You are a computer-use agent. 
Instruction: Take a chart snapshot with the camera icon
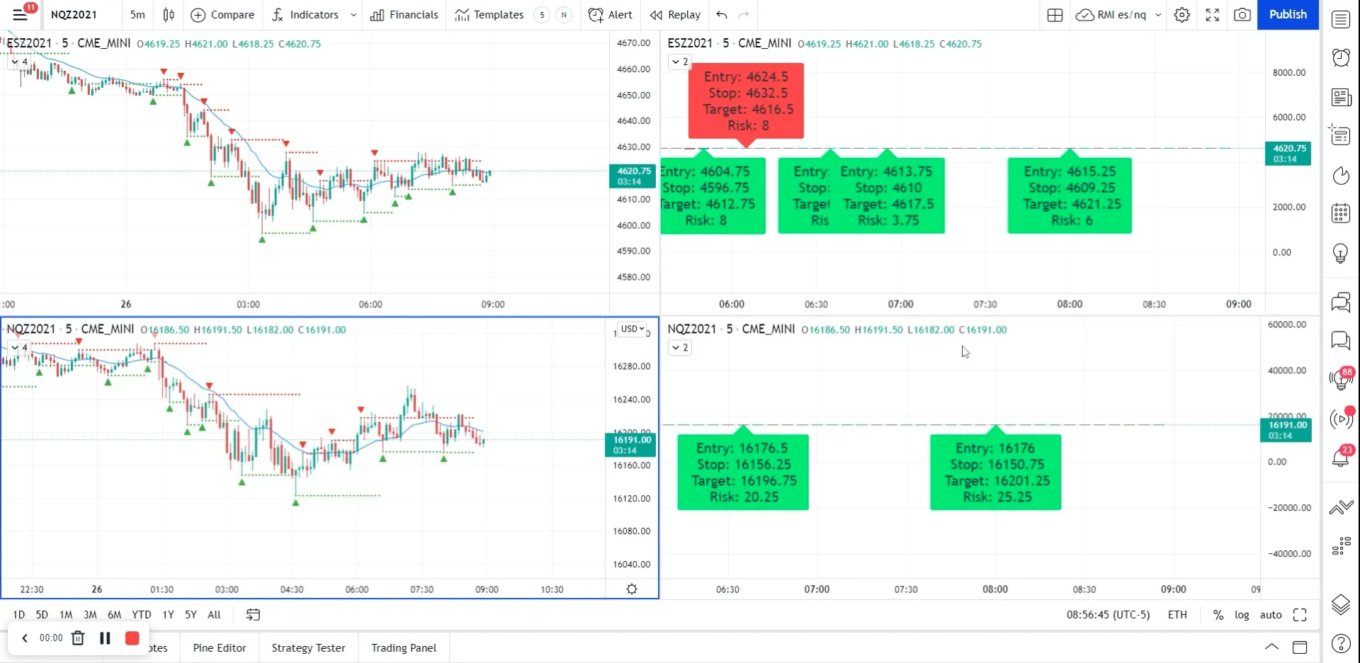tap(1242, 15)
